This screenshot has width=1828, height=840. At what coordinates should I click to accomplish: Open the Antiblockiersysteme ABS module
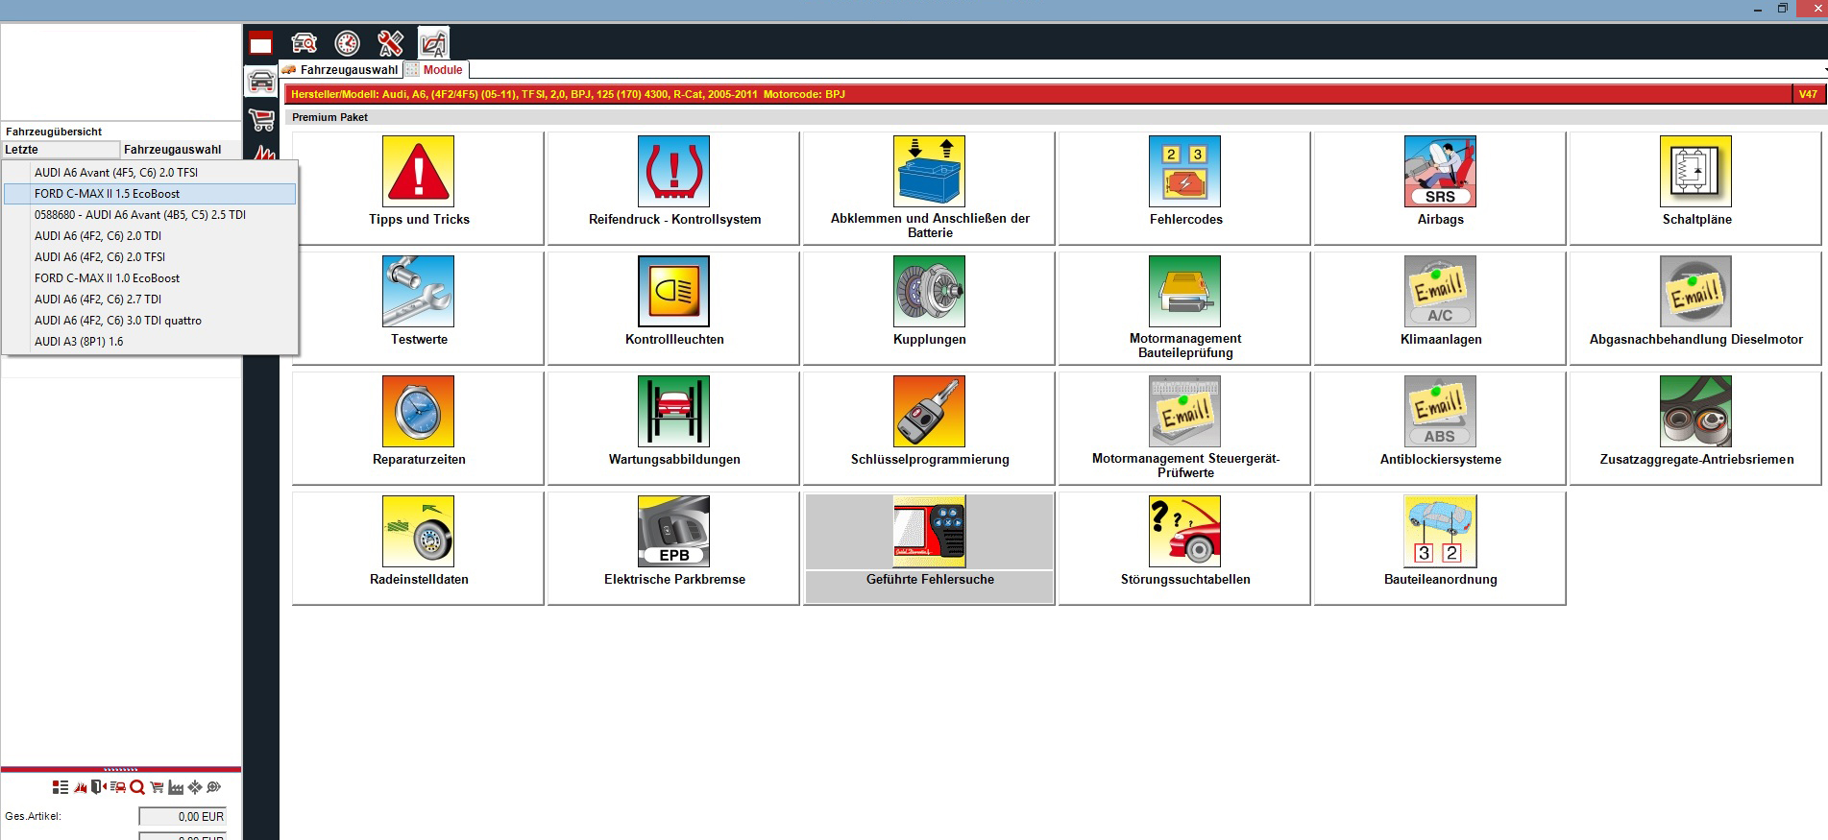(1440, 427)
